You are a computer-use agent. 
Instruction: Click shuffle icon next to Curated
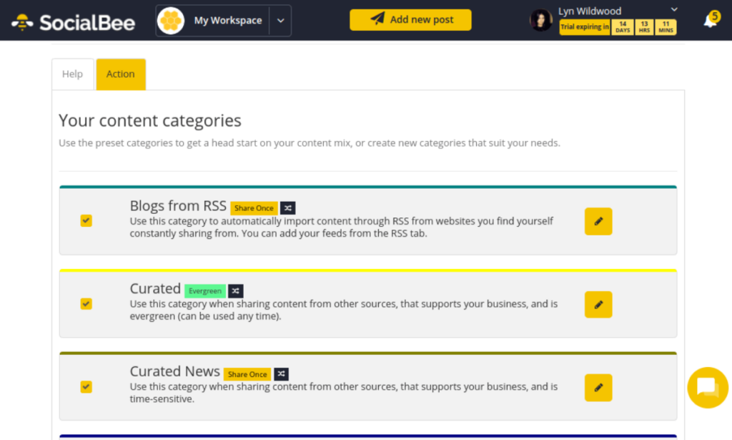[x=235, y=291]
